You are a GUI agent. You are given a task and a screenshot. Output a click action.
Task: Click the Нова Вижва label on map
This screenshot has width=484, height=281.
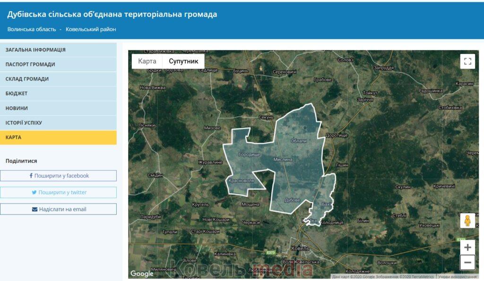[153, 87]
